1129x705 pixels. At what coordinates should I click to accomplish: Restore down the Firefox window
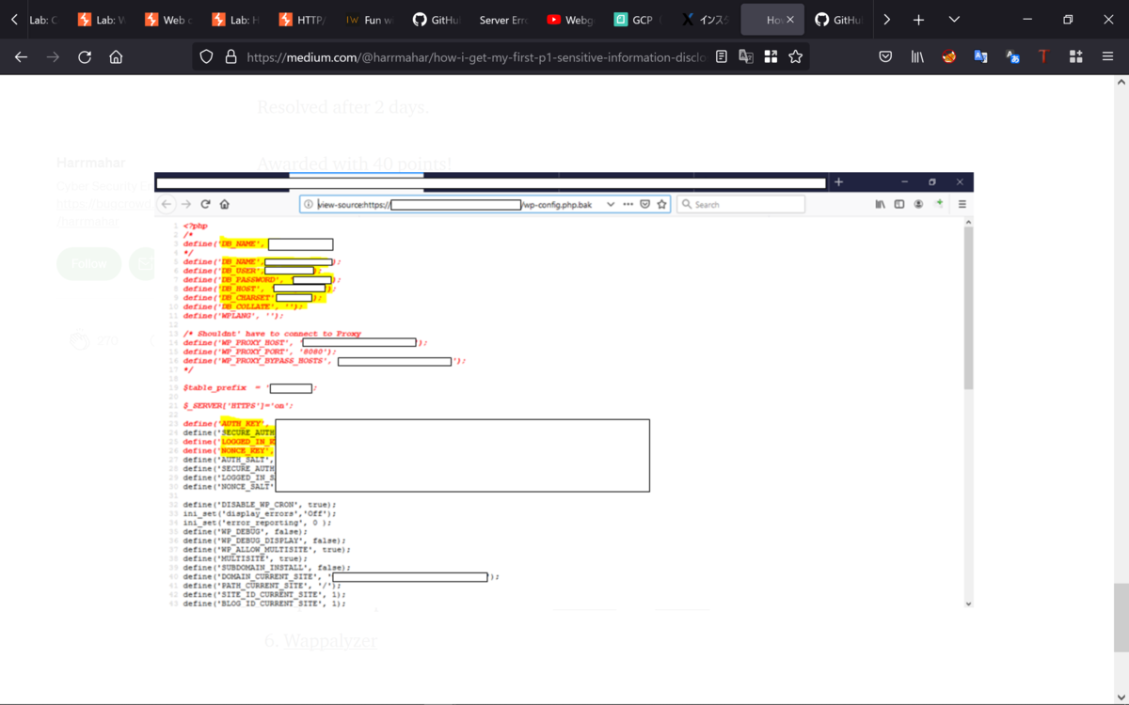(x=1068, y=20)
